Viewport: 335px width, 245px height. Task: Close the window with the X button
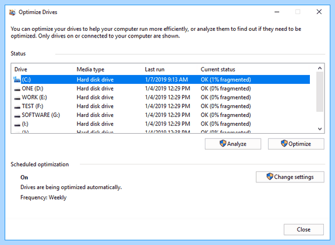319,12
